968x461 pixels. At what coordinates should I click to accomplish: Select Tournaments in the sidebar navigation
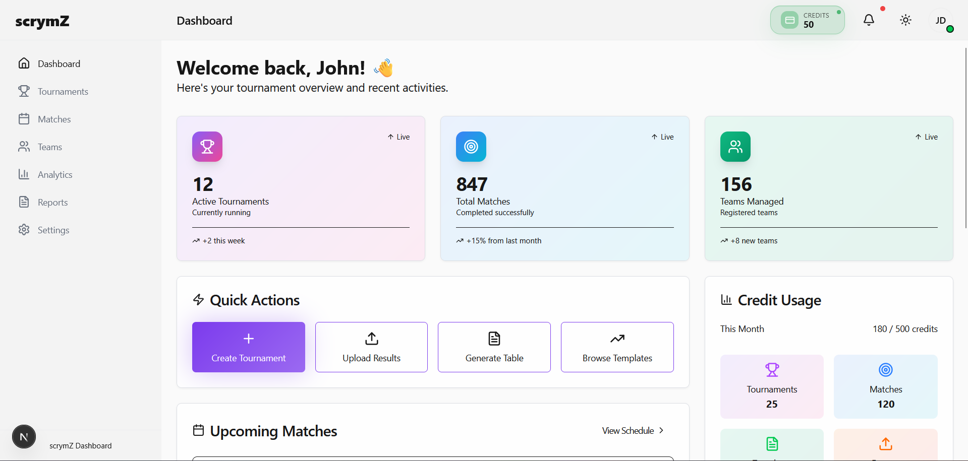pyautogui.click(x=63, y=91)
